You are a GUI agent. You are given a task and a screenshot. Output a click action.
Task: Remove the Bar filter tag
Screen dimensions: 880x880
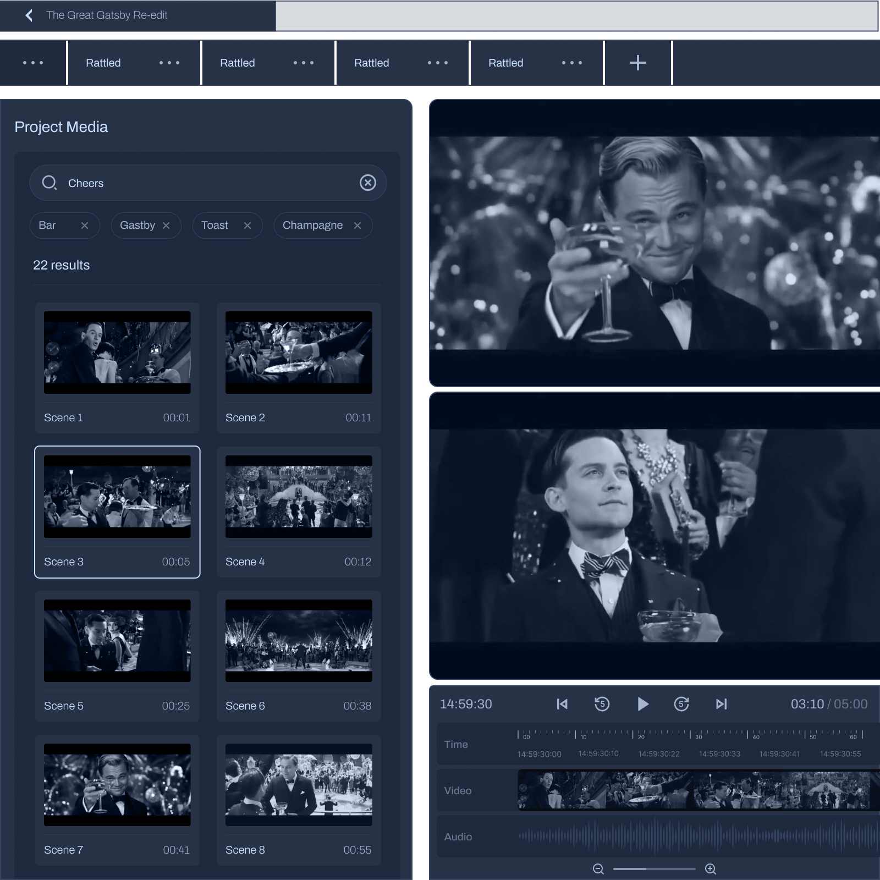click(85, 226)
